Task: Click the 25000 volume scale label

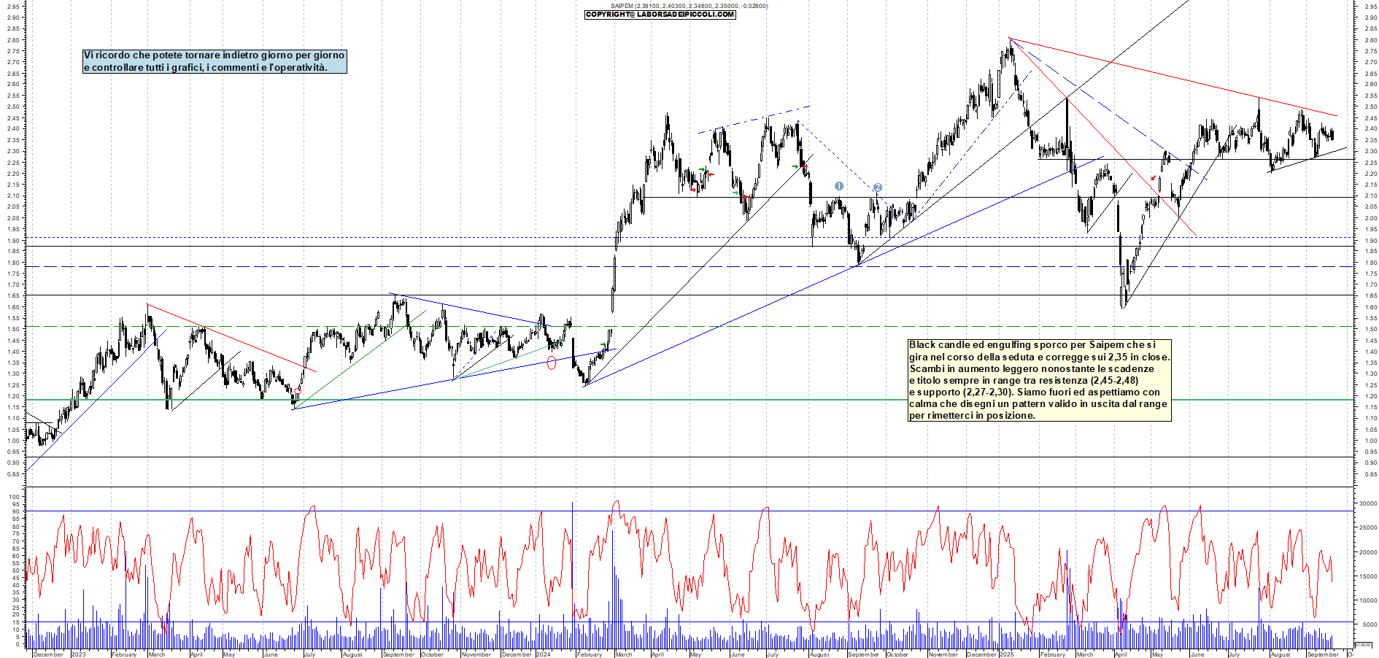Action: click(1367, 527)
